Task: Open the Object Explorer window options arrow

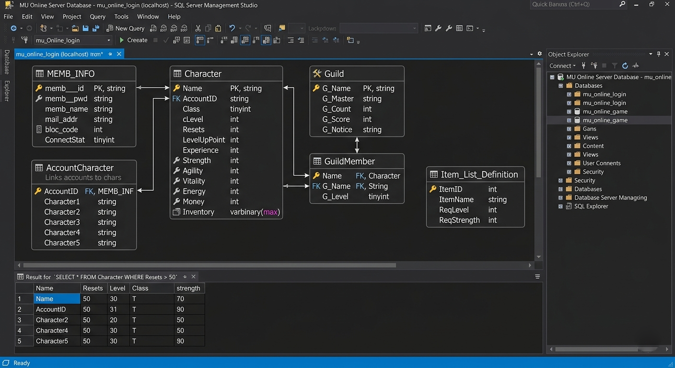Action: [x=651, y=54]
